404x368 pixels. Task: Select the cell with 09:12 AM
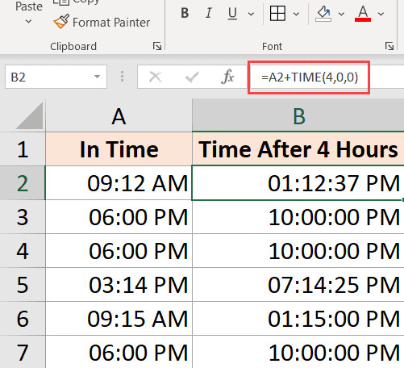119,183
